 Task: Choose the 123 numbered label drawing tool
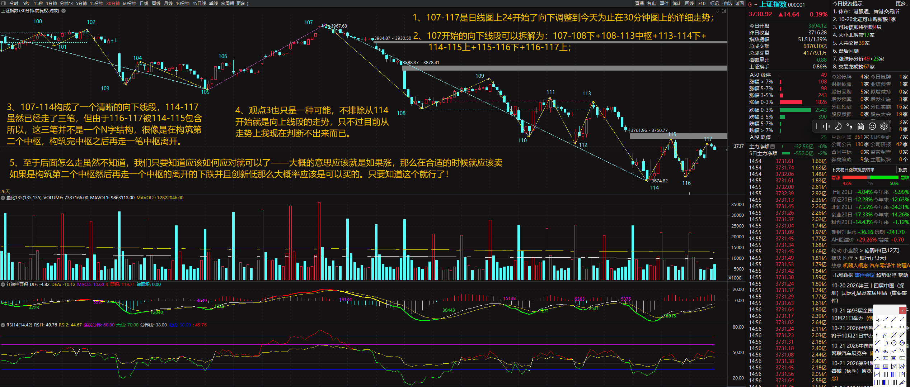point(885,335)
